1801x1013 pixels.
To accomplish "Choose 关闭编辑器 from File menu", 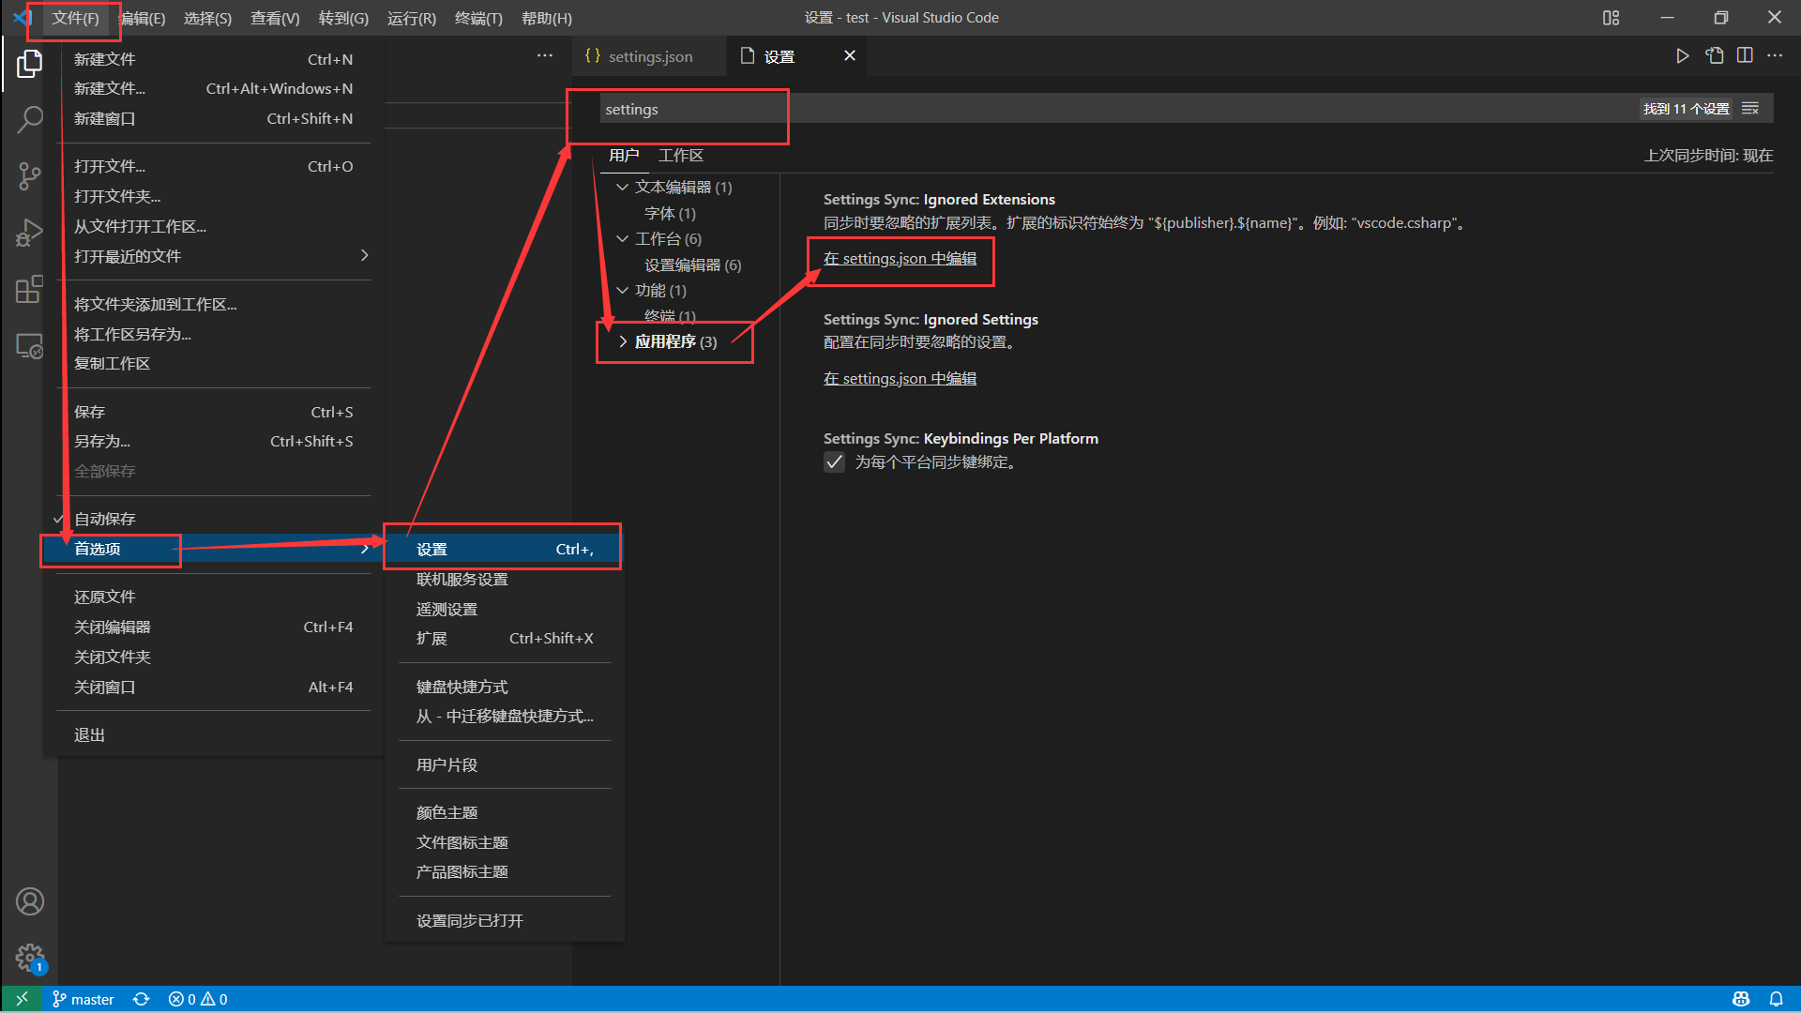I will click(214, 627).
